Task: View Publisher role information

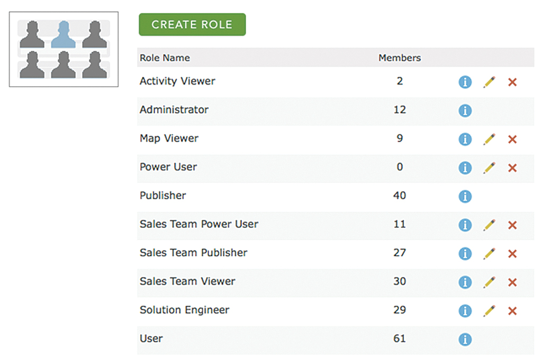Action: point(465,197)
